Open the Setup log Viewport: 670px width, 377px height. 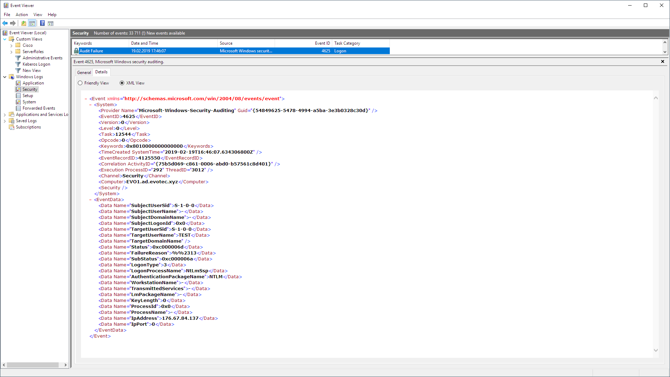tap(27, 95)
